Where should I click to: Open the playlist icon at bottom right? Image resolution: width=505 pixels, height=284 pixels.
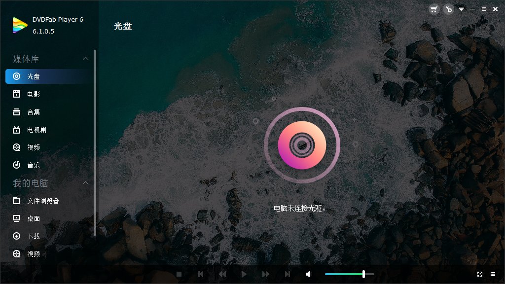click(493, 274)
